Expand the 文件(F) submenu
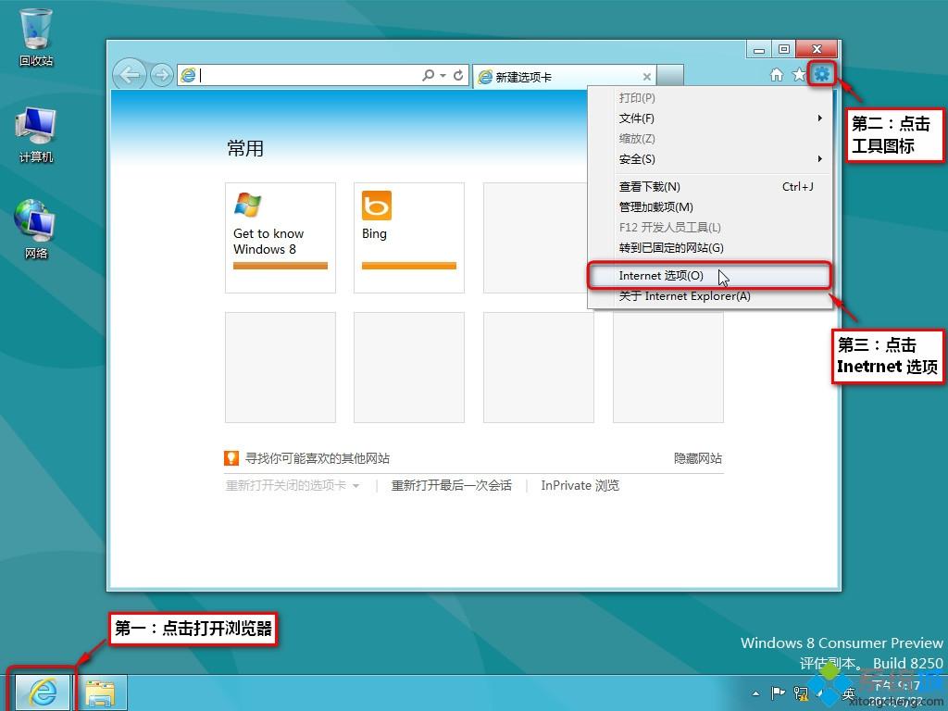Image resolution: width=948 pixels, height=711 pixels. (x=710, y=118)
